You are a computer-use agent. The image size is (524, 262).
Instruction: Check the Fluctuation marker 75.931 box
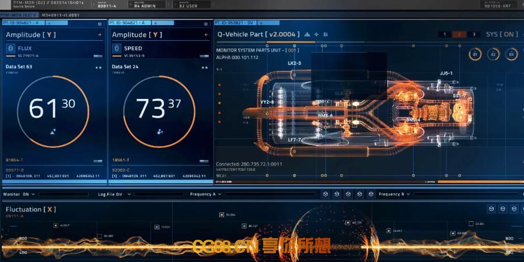[157, 226]
